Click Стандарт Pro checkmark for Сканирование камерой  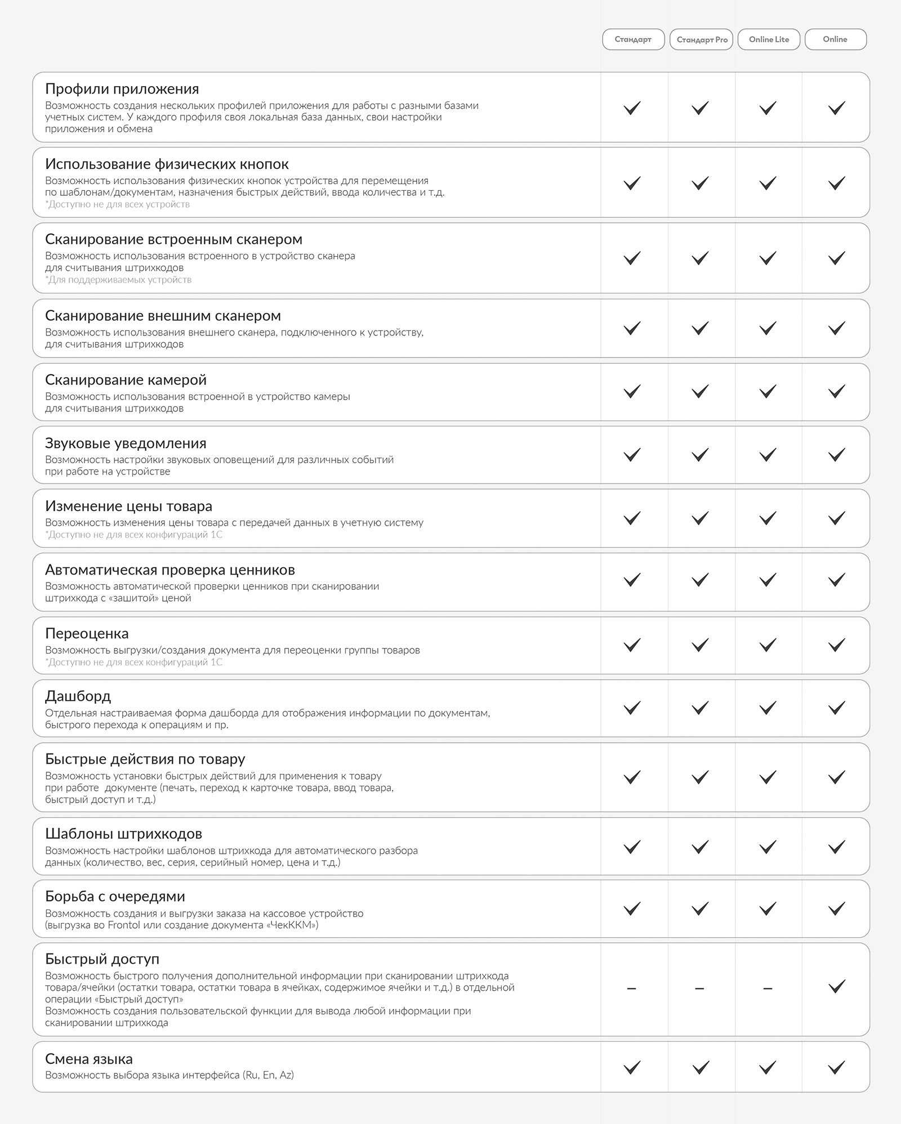(700, 391)
